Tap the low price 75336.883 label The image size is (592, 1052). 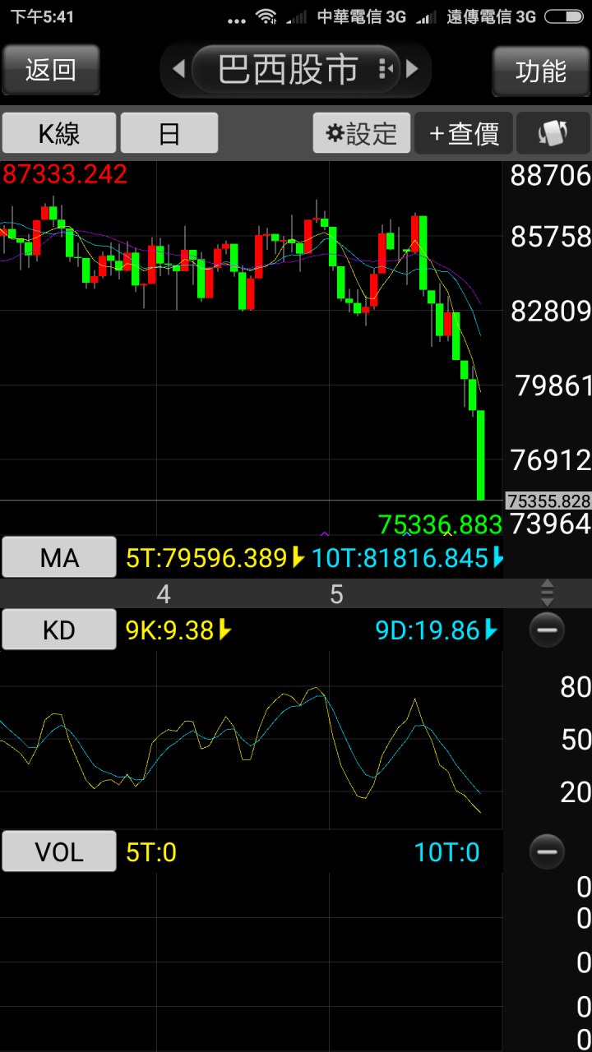(440, 524)
